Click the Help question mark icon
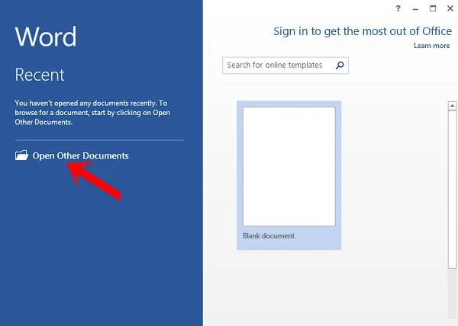The height and width of the screenshot is (326, 458). click(x=398, y=9)
